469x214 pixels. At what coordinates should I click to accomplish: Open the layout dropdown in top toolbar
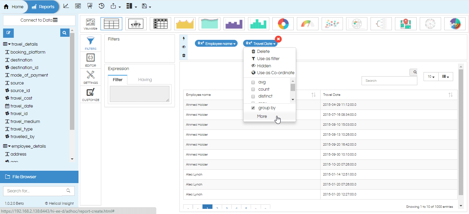pos(131,6)
